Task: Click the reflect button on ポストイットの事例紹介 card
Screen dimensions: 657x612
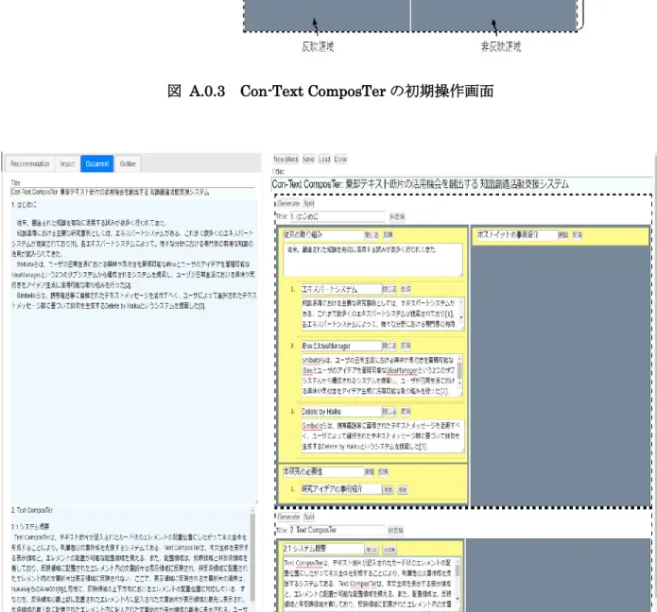Action: [578, 235]
